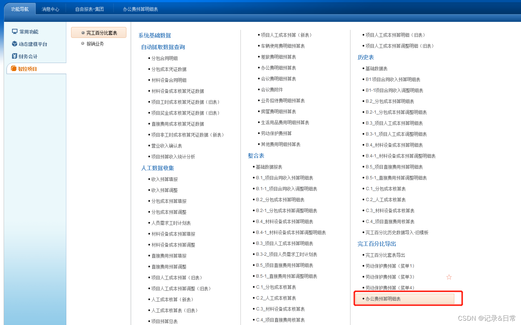Open 劳动保护费预算（菜单4）
The height and width of the screenshot is (325, 521).
click(x=391, y=288)
